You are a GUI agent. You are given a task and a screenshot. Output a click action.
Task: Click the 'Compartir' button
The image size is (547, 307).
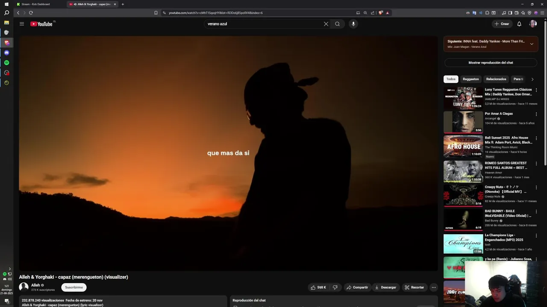tap(357, 287)
